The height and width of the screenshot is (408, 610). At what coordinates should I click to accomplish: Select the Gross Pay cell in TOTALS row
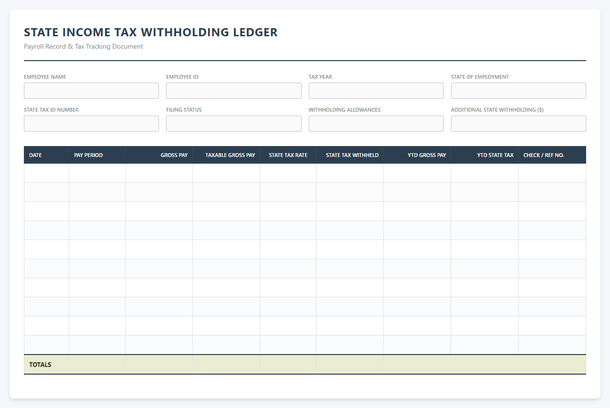pos(159,365)
